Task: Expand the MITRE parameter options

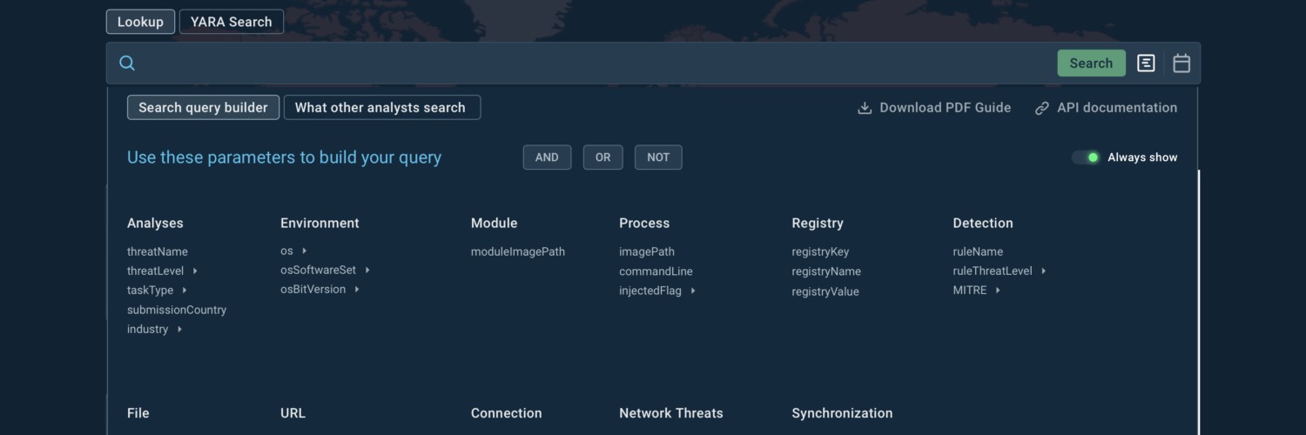Action: 998,291
